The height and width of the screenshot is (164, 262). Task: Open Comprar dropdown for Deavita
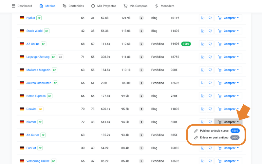click(228, 109)
